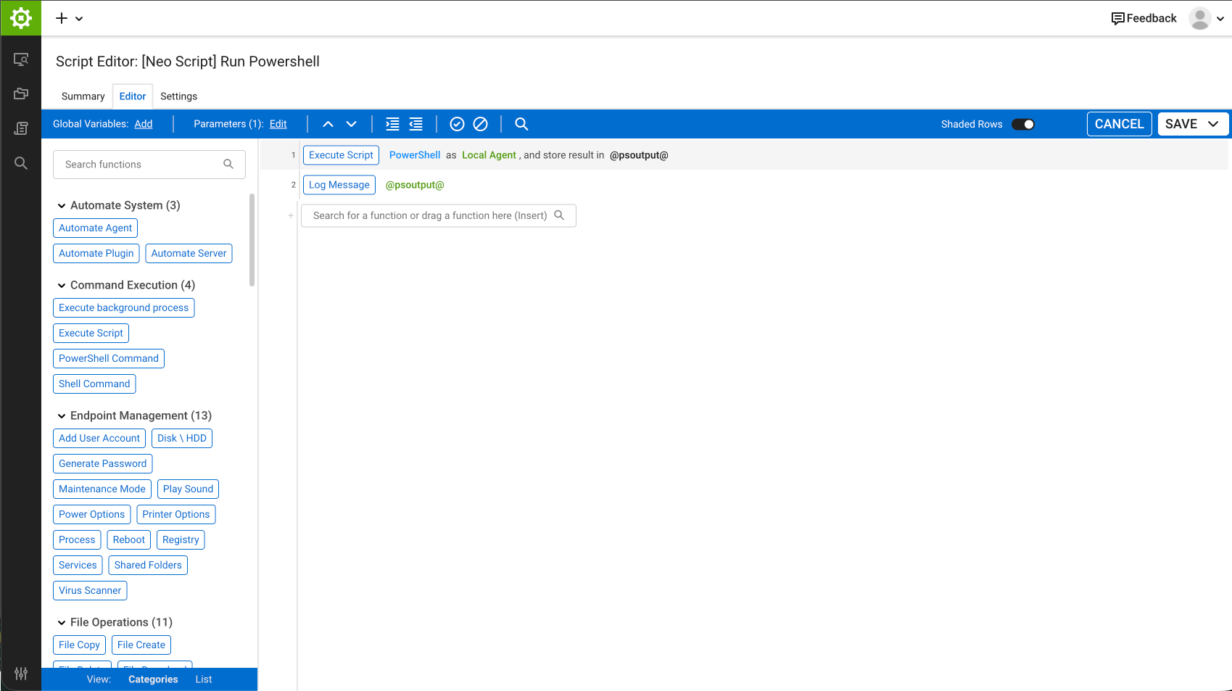Open the dropdown arrow next to plus
1232x691 pixels.
[79, 19]
